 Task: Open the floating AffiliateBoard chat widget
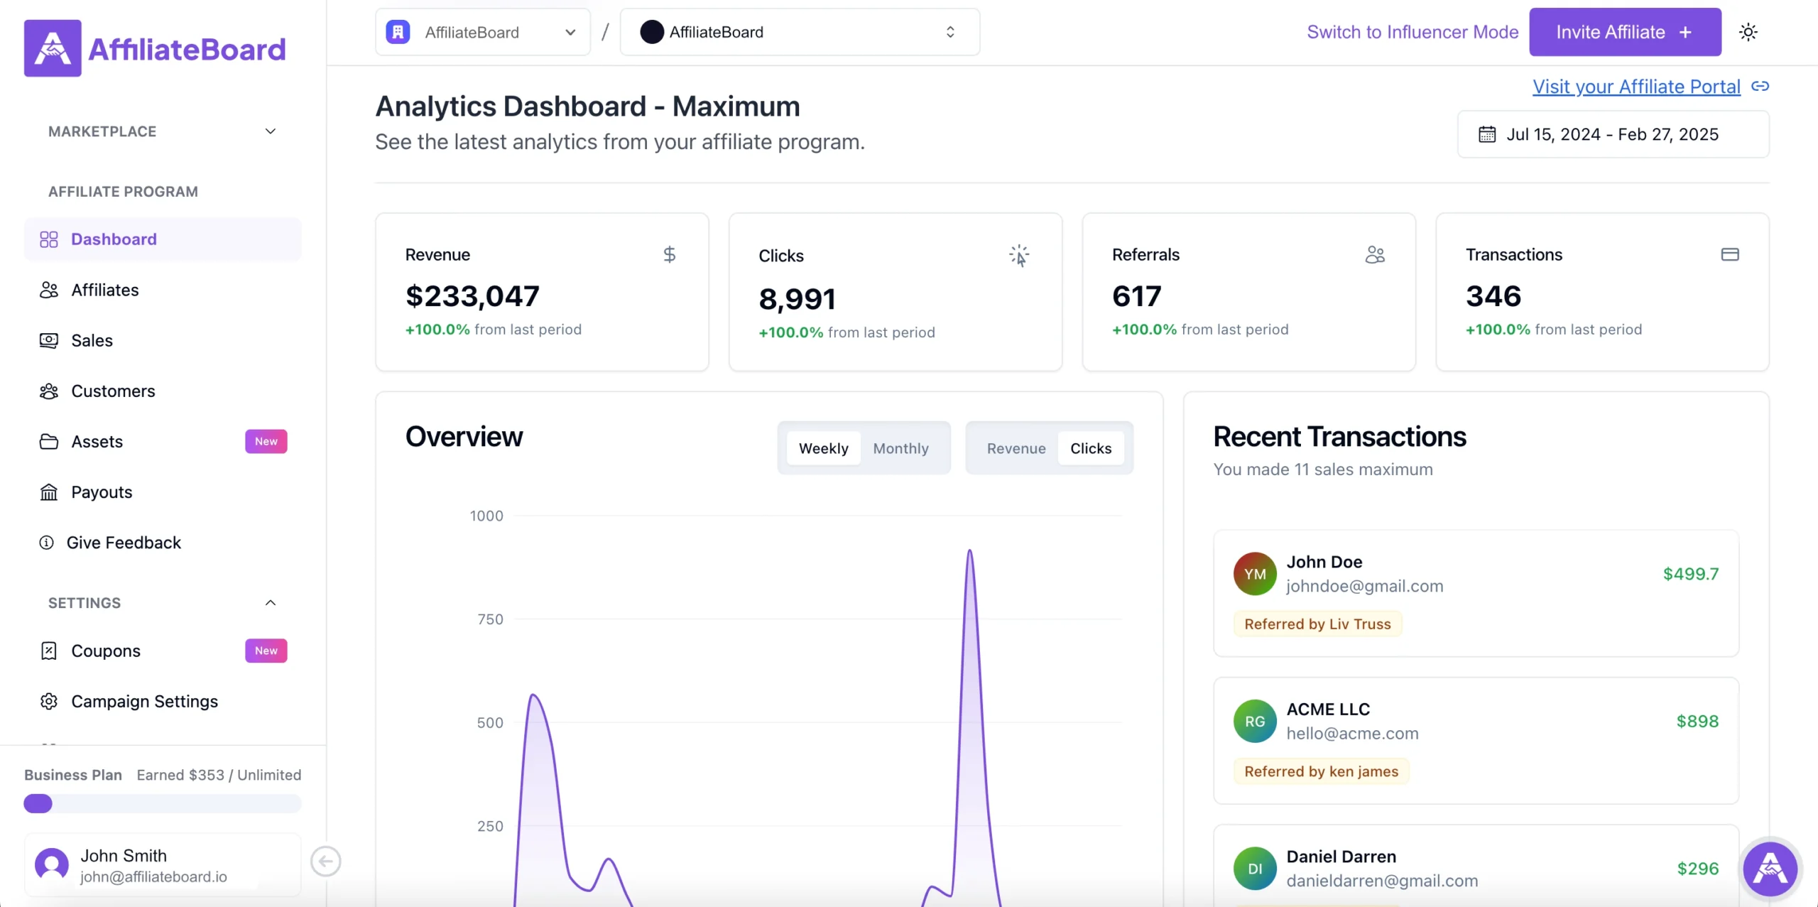point(1770,869)
